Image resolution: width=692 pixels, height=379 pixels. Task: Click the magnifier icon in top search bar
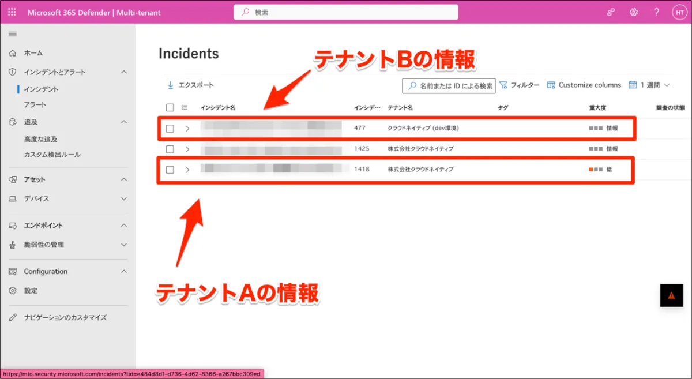coord(246,12)
